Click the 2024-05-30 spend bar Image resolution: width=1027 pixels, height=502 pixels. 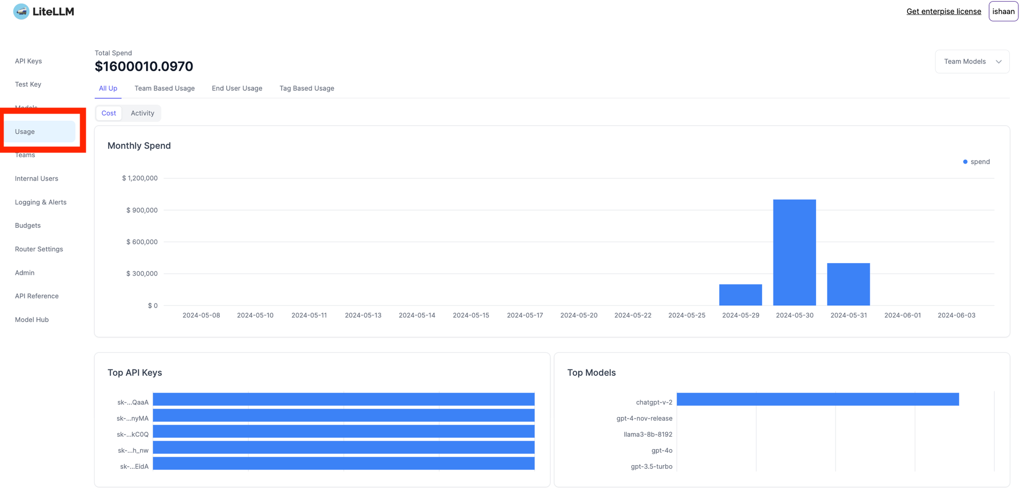[794, 251]
